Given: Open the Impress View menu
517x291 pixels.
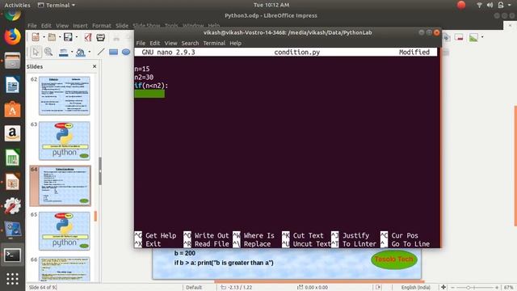Looking at the screenshot, I should click(x=62, y=26).
